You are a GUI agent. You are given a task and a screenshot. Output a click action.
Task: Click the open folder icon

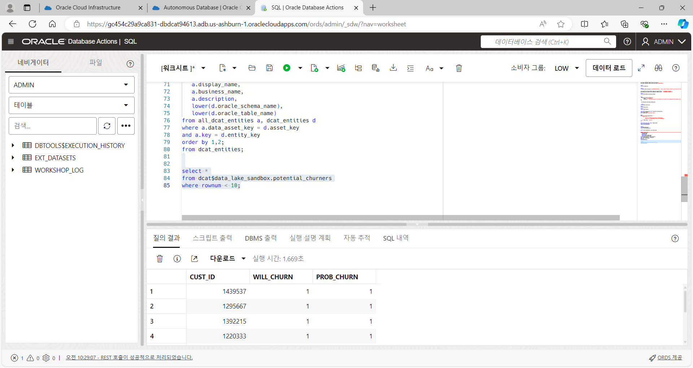pyautogui.click(x=252, y=68)
